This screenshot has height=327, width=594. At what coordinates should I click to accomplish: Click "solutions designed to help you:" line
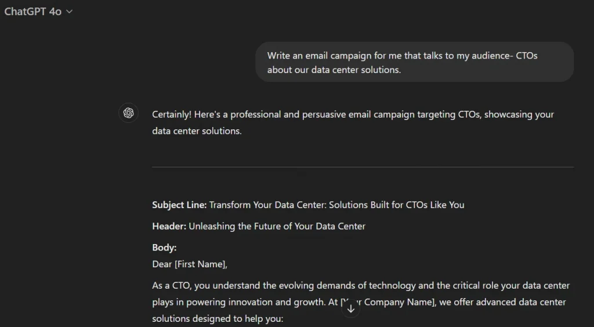click(x=217, y=319)
